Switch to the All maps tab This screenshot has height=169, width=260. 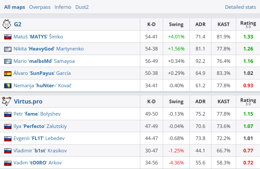14,7
